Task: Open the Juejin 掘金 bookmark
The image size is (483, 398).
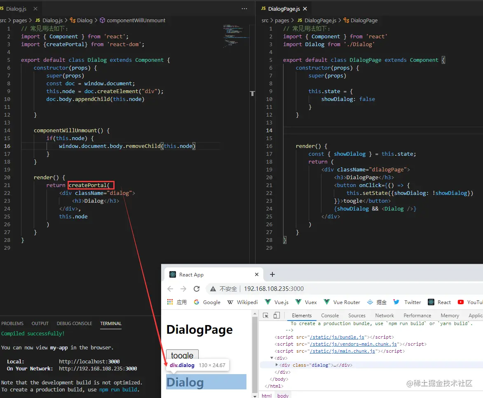Action: 377,302
